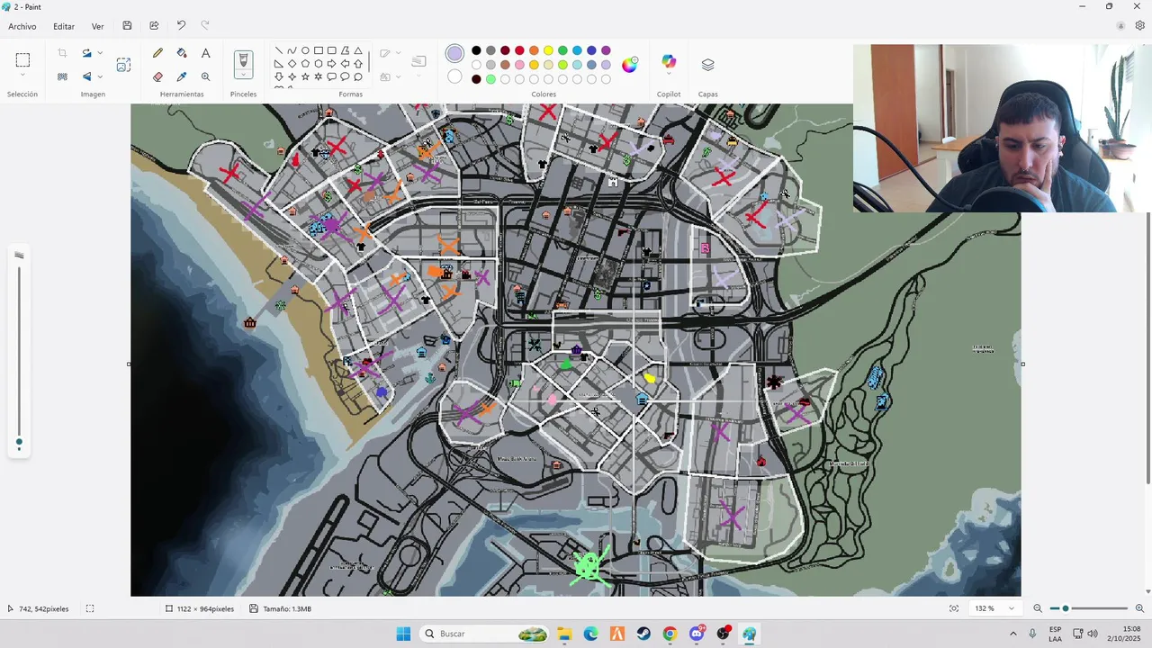Choose the Diamond shape
Viewport: 1152px width, 648px height.
[292, 64]
